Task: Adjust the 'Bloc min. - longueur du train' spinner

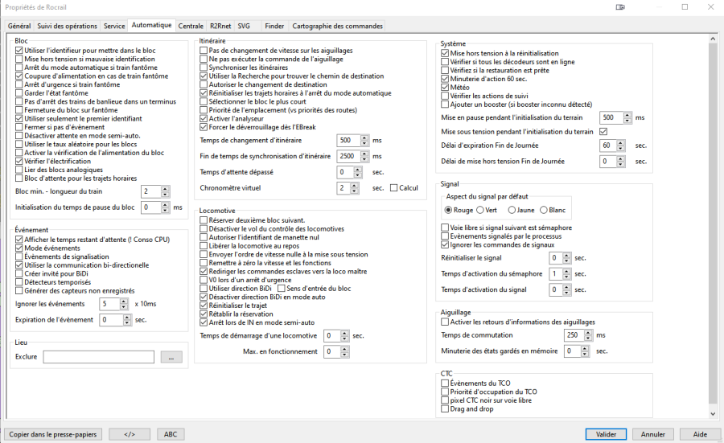Action: click(165, 191)
